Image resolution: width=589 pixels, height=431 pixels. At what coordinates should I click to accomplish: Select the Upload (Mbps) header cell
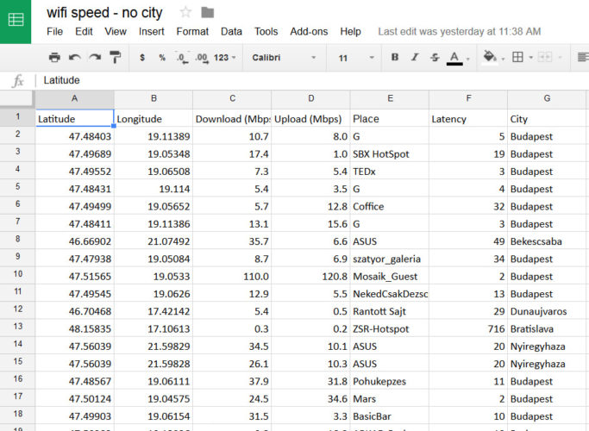click(310, 118)
